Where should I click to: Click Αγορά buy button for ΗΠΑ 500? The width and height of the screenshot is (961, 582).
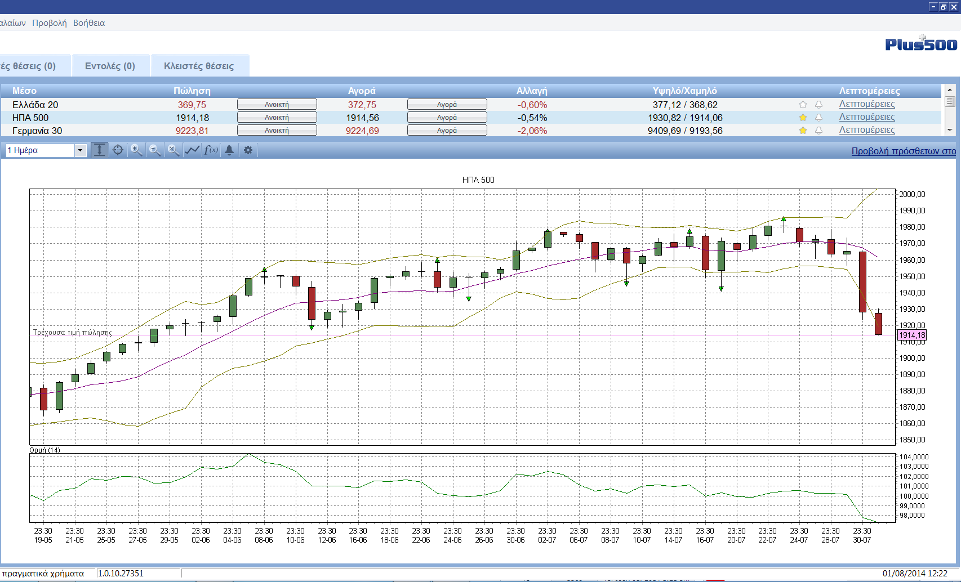(447, 118)
